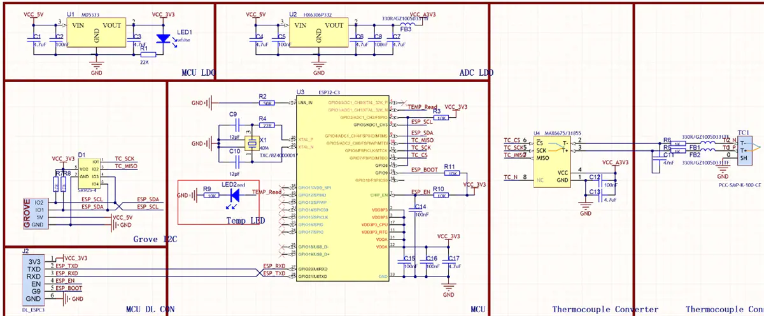
Task: Select the ADC LDO section label
Action: [476, 73]
